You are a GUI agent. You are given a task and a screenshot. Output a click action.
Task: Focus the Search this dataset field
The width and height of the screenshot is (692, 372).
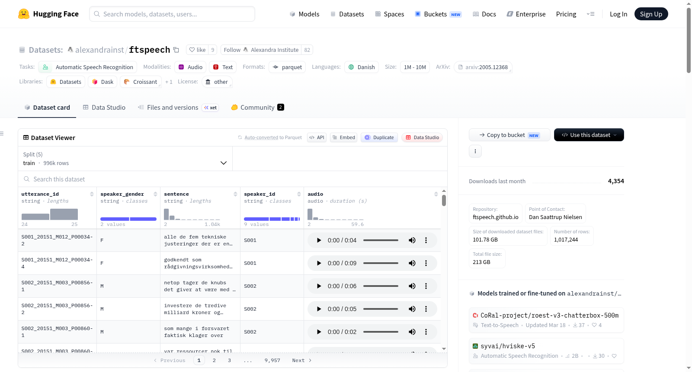point(233,179)
